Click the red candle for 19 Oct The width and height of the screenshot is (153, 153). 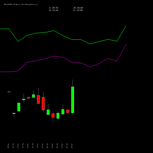[38, 99]
